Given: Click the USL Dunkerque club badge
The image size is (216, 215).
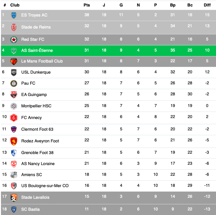Looking at the screenshot, I should [14, 72].
